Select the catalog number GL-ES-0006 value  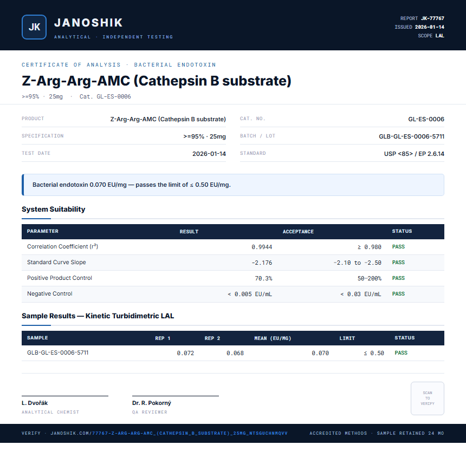coord(426,119)
